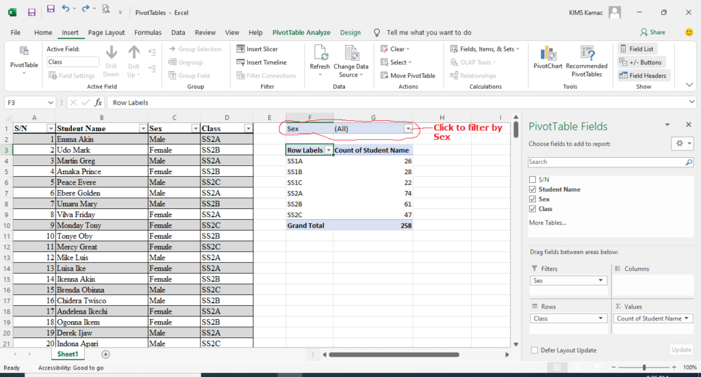The image size is (701, 377).
Task: Click the Update button
Action: pos(681,350)
